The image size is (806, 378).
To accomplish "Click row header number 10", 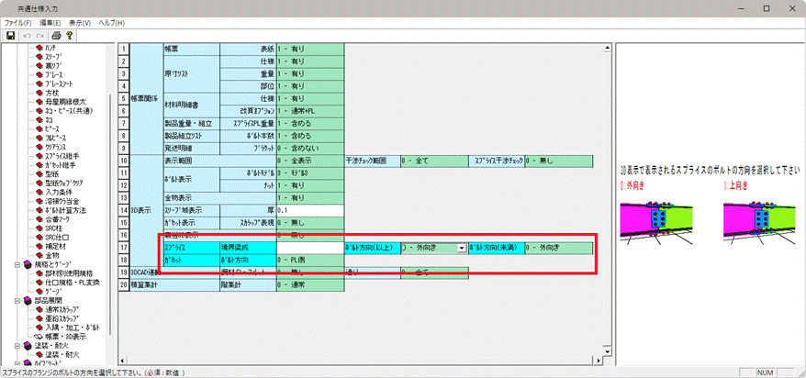I will click(123, 161).
